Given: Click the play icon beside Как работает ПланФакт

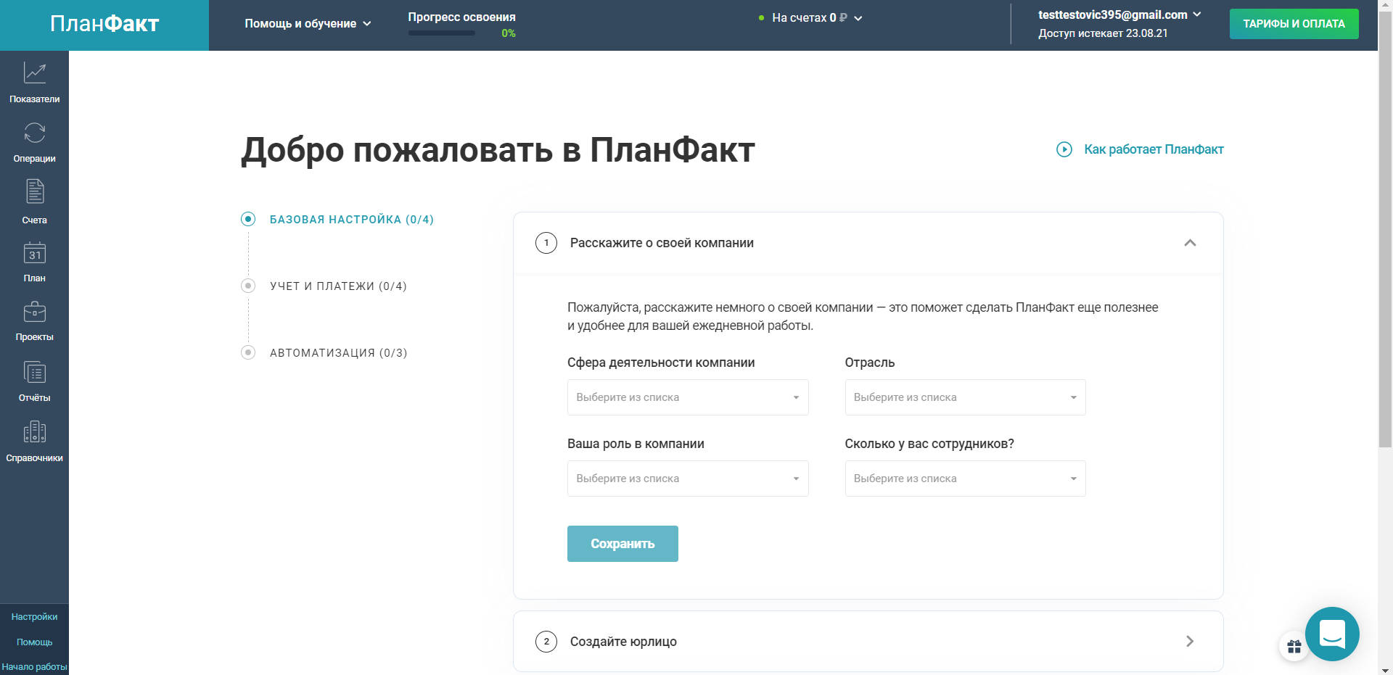Looking at the screenshot, I should [x=1064, y=149].
